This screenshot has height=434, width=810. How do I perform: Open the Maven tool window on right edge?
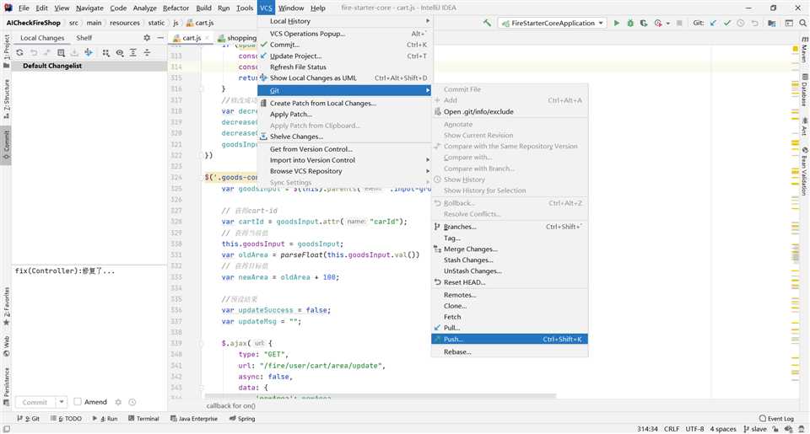804,50
